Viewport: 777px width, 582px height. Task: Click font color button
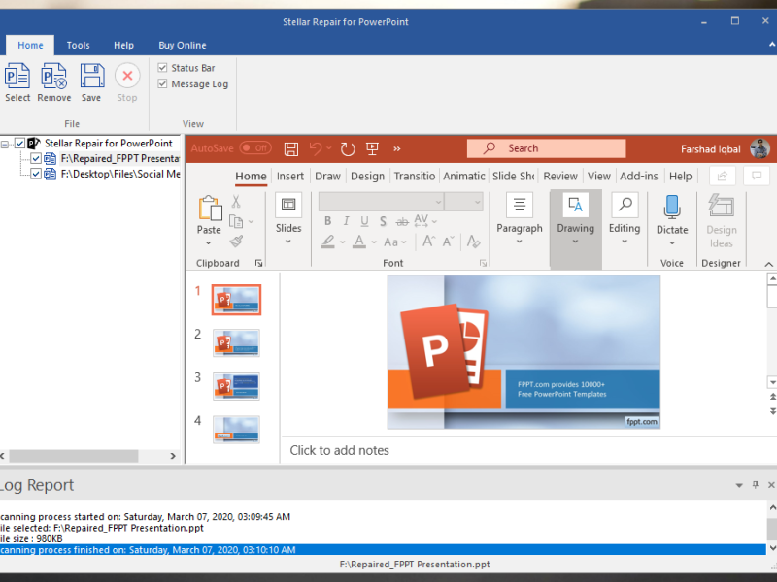[359, 242]
